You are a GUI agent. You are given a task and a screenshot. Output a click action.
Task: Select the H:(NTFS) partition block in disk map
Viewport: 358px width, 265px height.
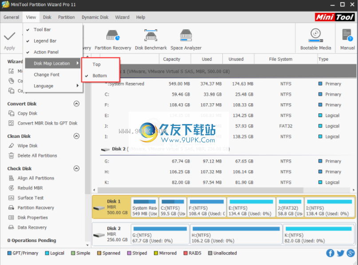coord(236,234)
